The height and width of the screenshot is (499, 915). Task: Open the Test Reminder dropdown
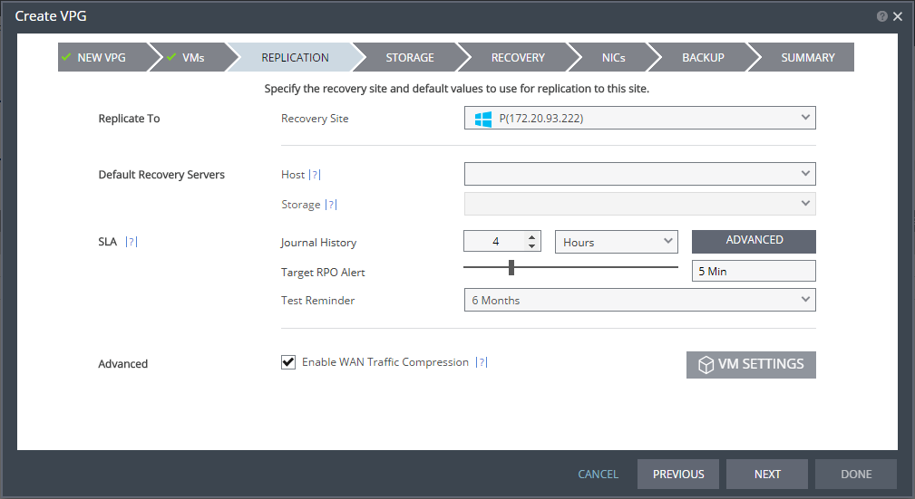(x=640, y=300)
